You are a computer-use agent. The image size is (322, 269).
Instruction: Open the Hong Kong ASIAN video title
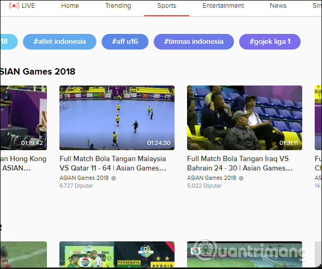coord(23,163)
